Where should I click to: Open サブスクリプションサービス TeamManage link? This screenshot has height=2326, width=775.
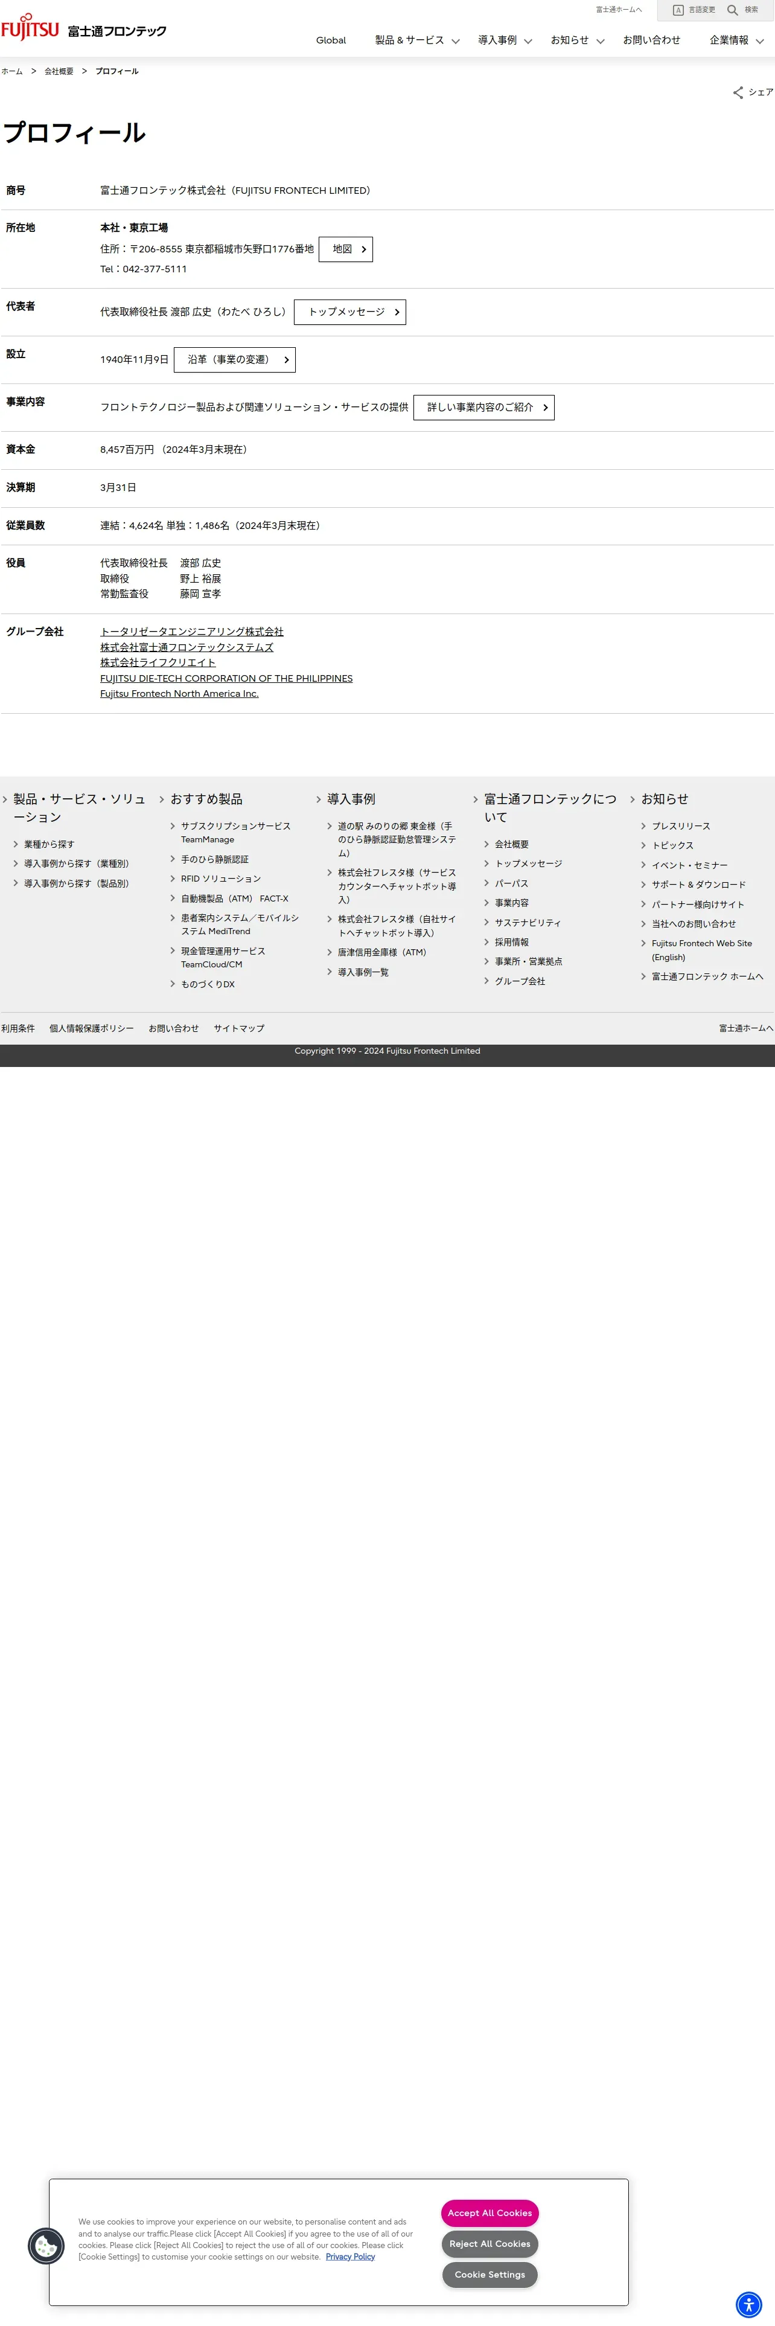point(235,833)
